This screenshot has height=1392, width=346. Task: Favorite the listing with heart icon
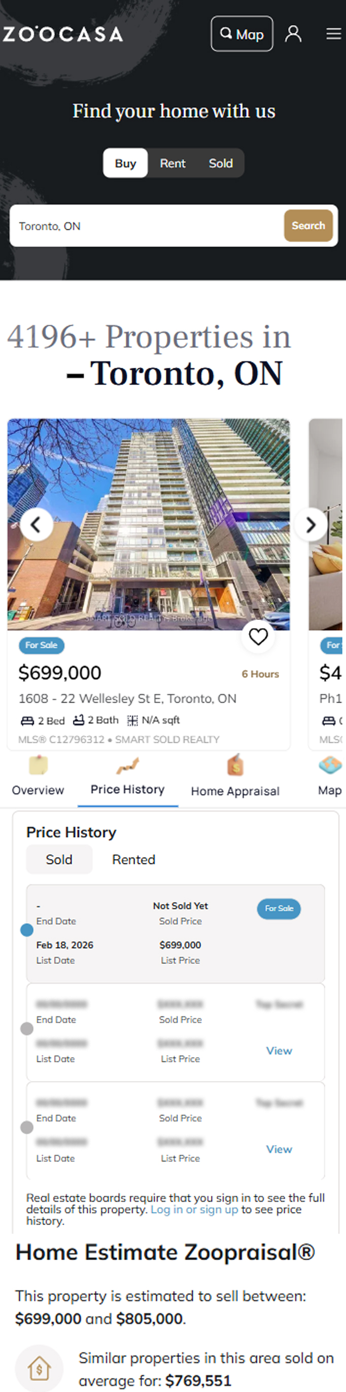coord(258,637)
